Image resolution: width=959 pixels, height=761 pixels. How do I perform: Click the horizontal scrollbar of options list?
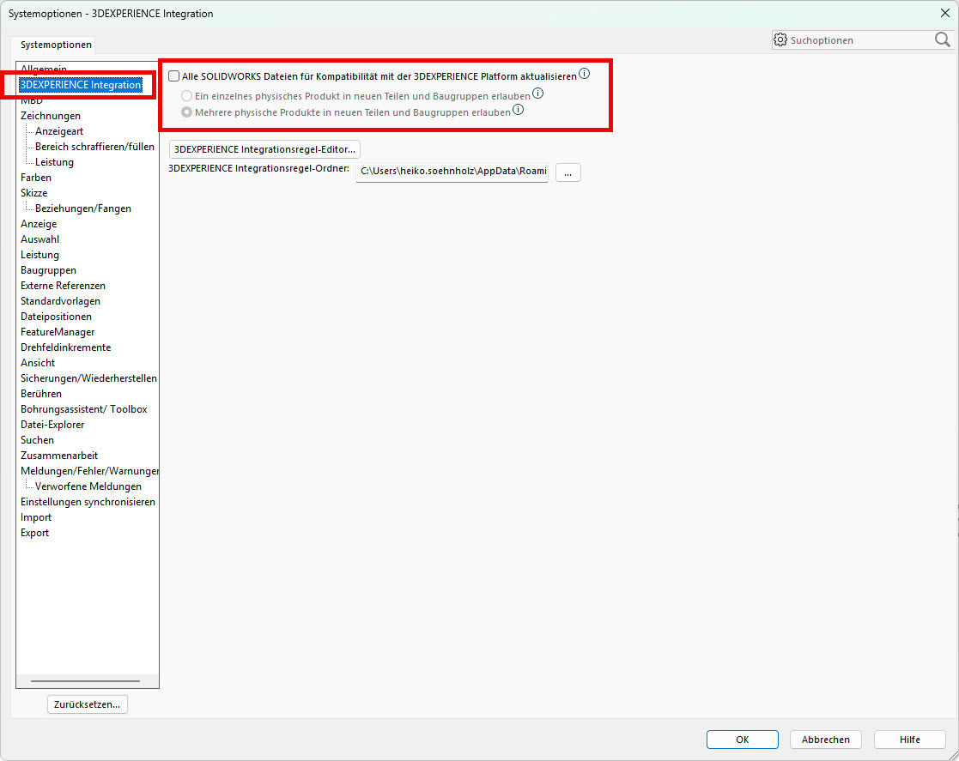click(85, 681)
